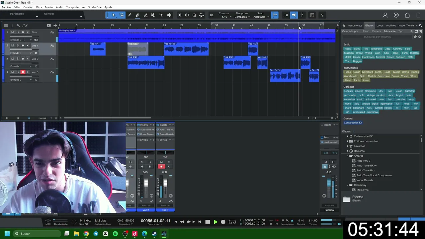Go to browser home icon
425x239 pixels.
pos(344,26)
